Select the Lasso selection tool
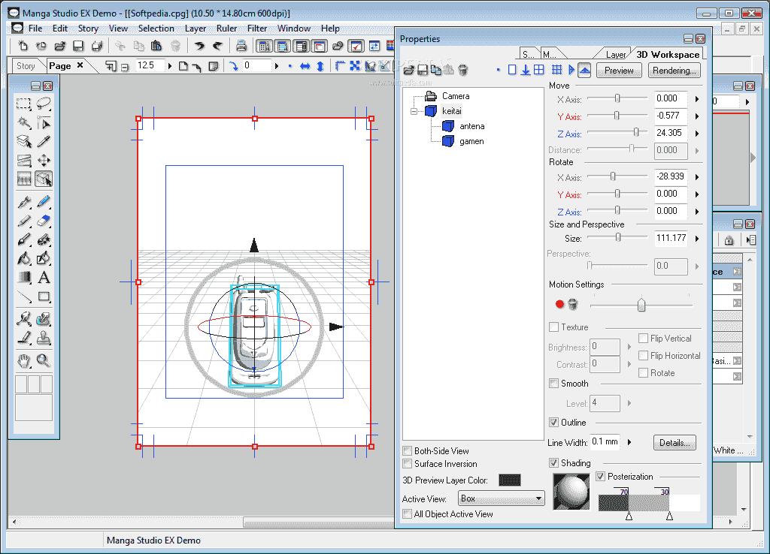Screen dimensions: 770x554 42,102
